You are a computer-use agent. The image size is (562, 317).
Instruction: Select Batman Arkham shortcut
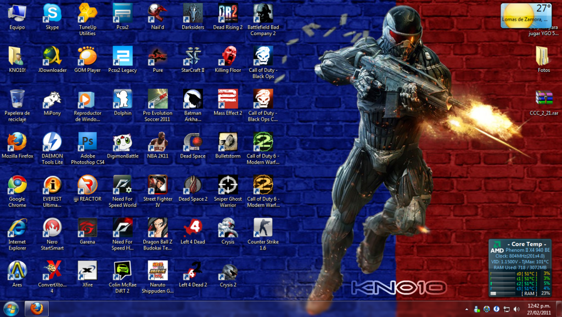(x=193, y=106)
